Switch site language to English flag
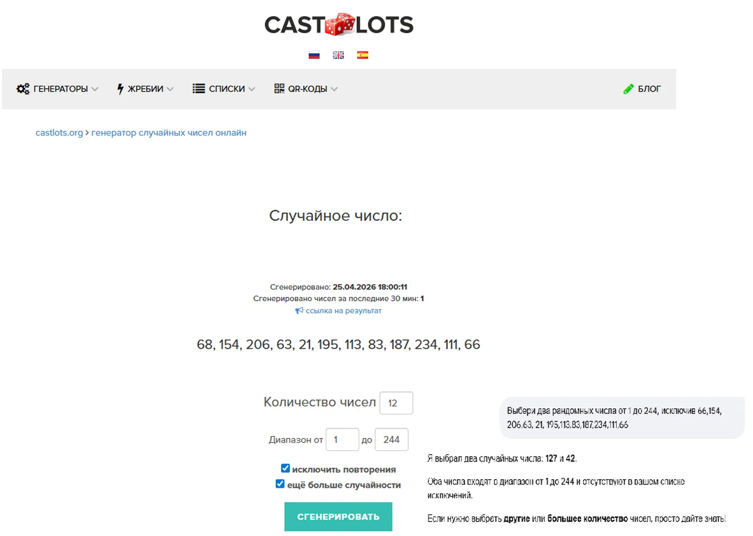Image resolution: width=753 pixels, height=536 pixels. point(338,55)
